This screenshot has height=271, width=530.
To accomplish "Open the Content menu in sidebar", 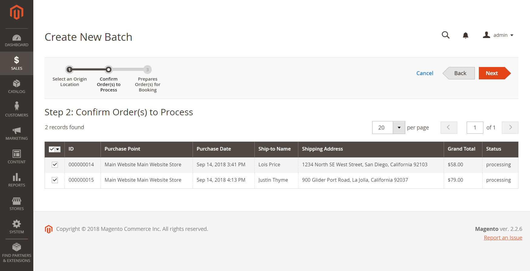I will (x=17, y=157).
